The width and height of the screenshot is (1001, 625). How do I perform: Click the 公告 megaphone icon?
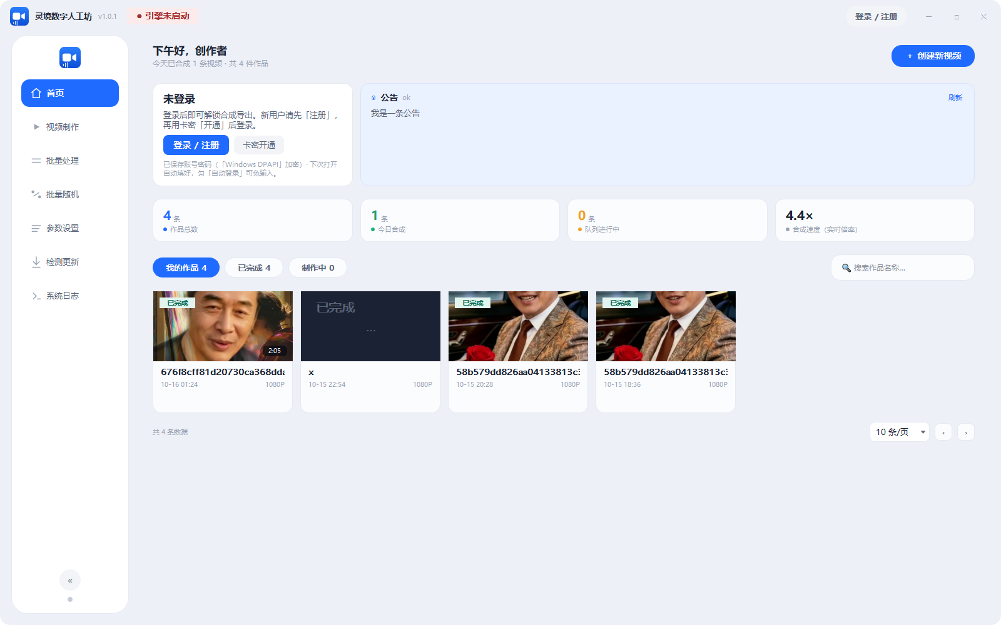373,98
